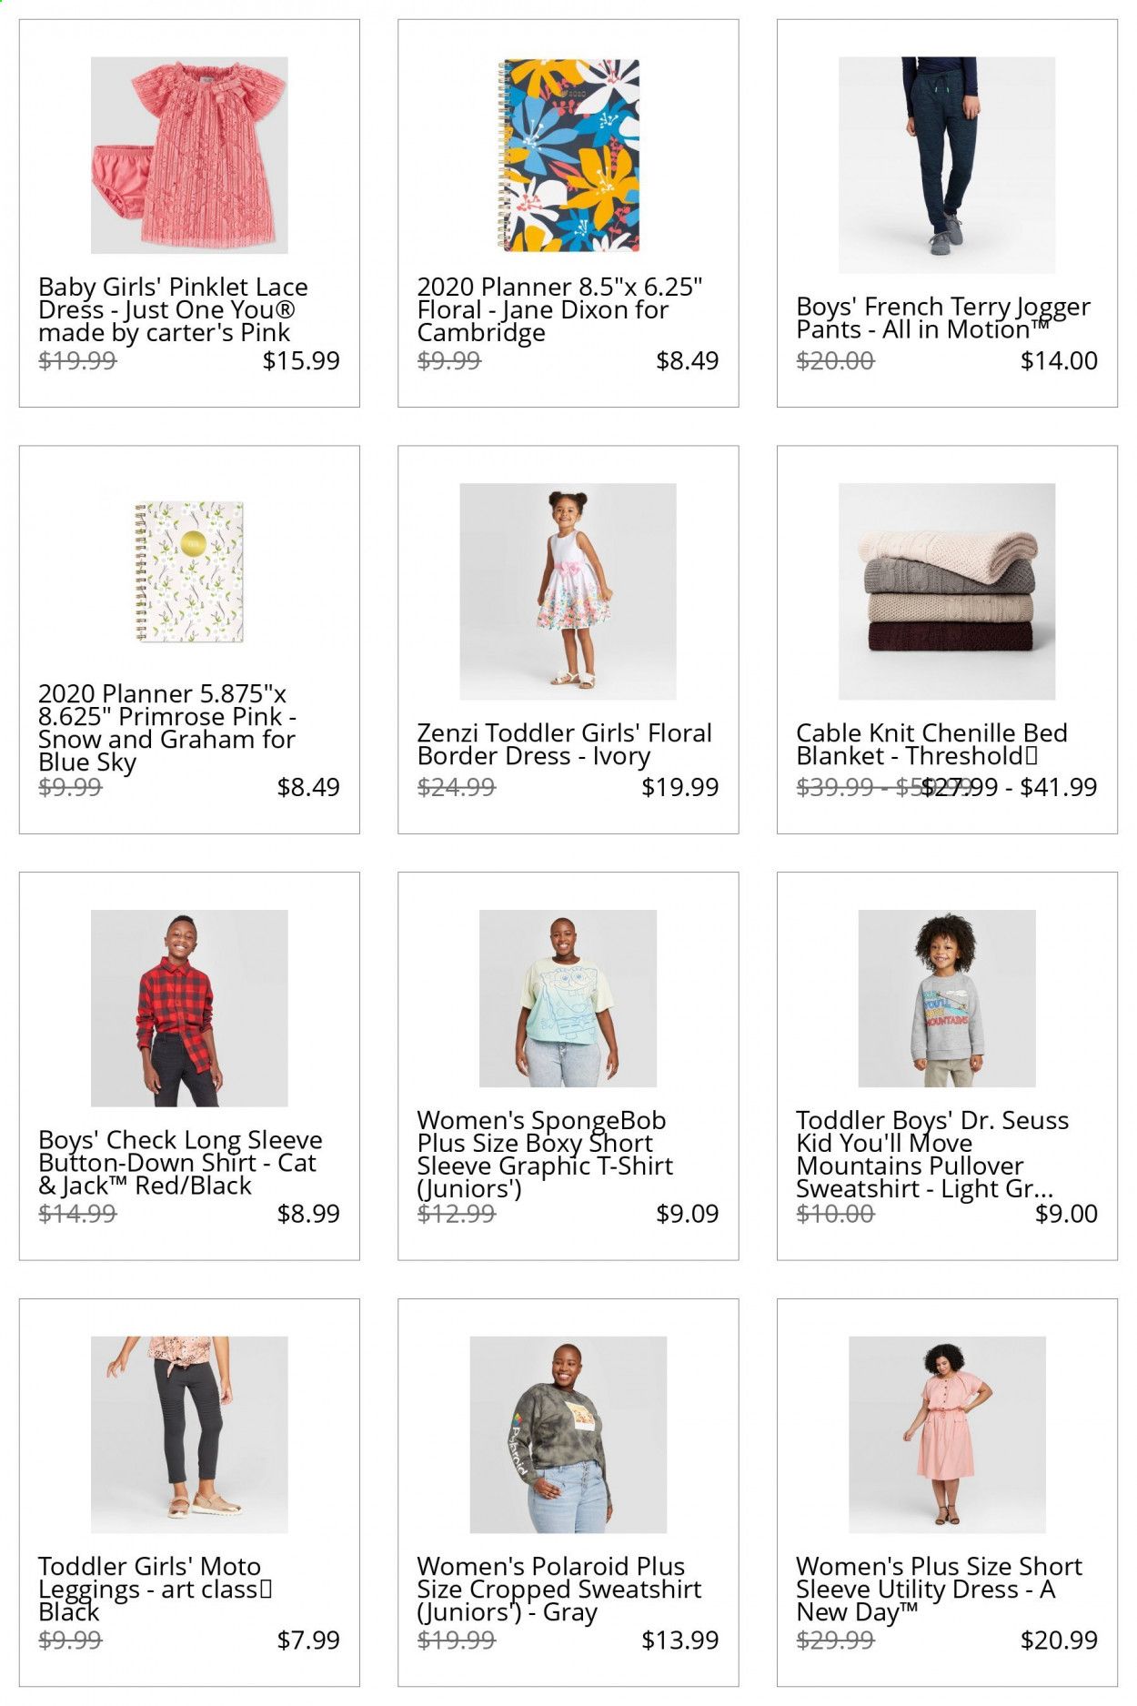This screenshot has width=1137, height=1706.
Task: Select the $20.99 Utility Dress sale price
Action: pyautogui.click(x=1059, y=1640)
